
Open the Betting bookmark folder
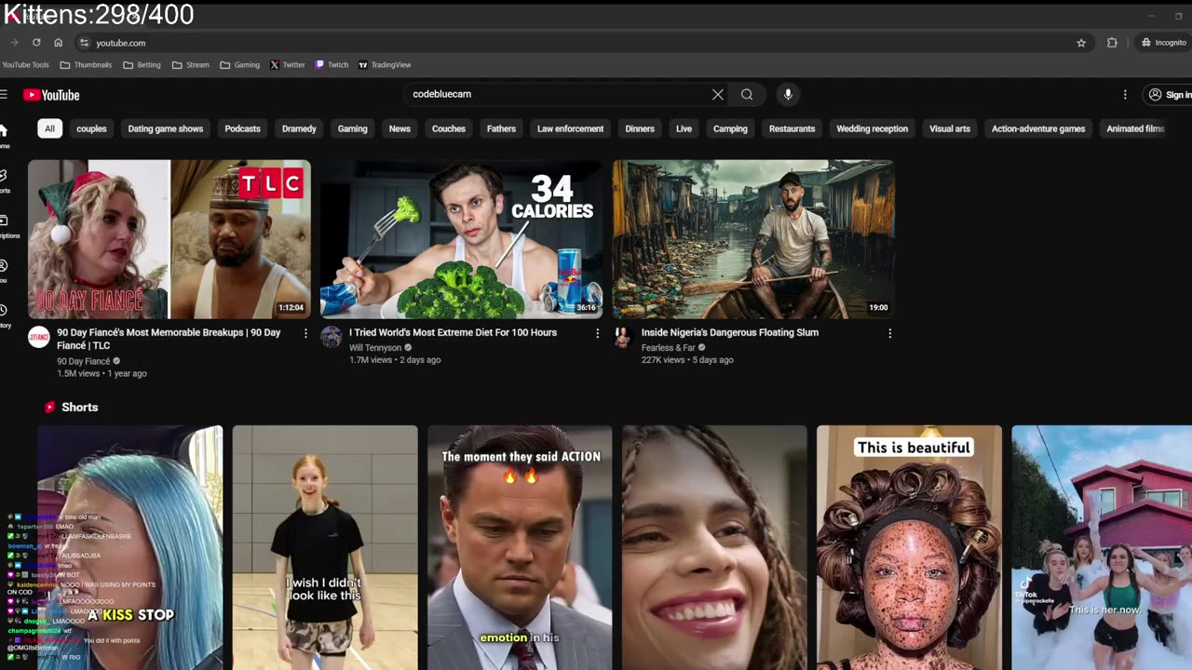coord(142,65)
